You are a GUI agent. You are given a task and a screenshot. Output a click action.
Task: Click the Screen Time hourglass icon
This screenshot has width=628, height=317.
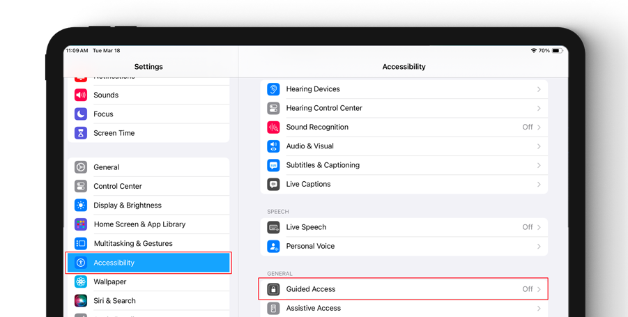[81, 133]
